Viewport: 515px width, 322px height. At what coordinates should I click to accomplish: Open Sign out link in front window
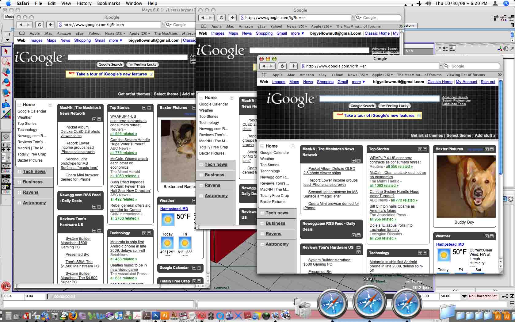488,82
